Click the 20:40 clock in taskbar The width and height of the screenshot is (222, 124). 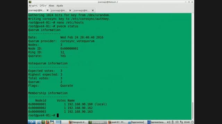[x=187, y=122]
